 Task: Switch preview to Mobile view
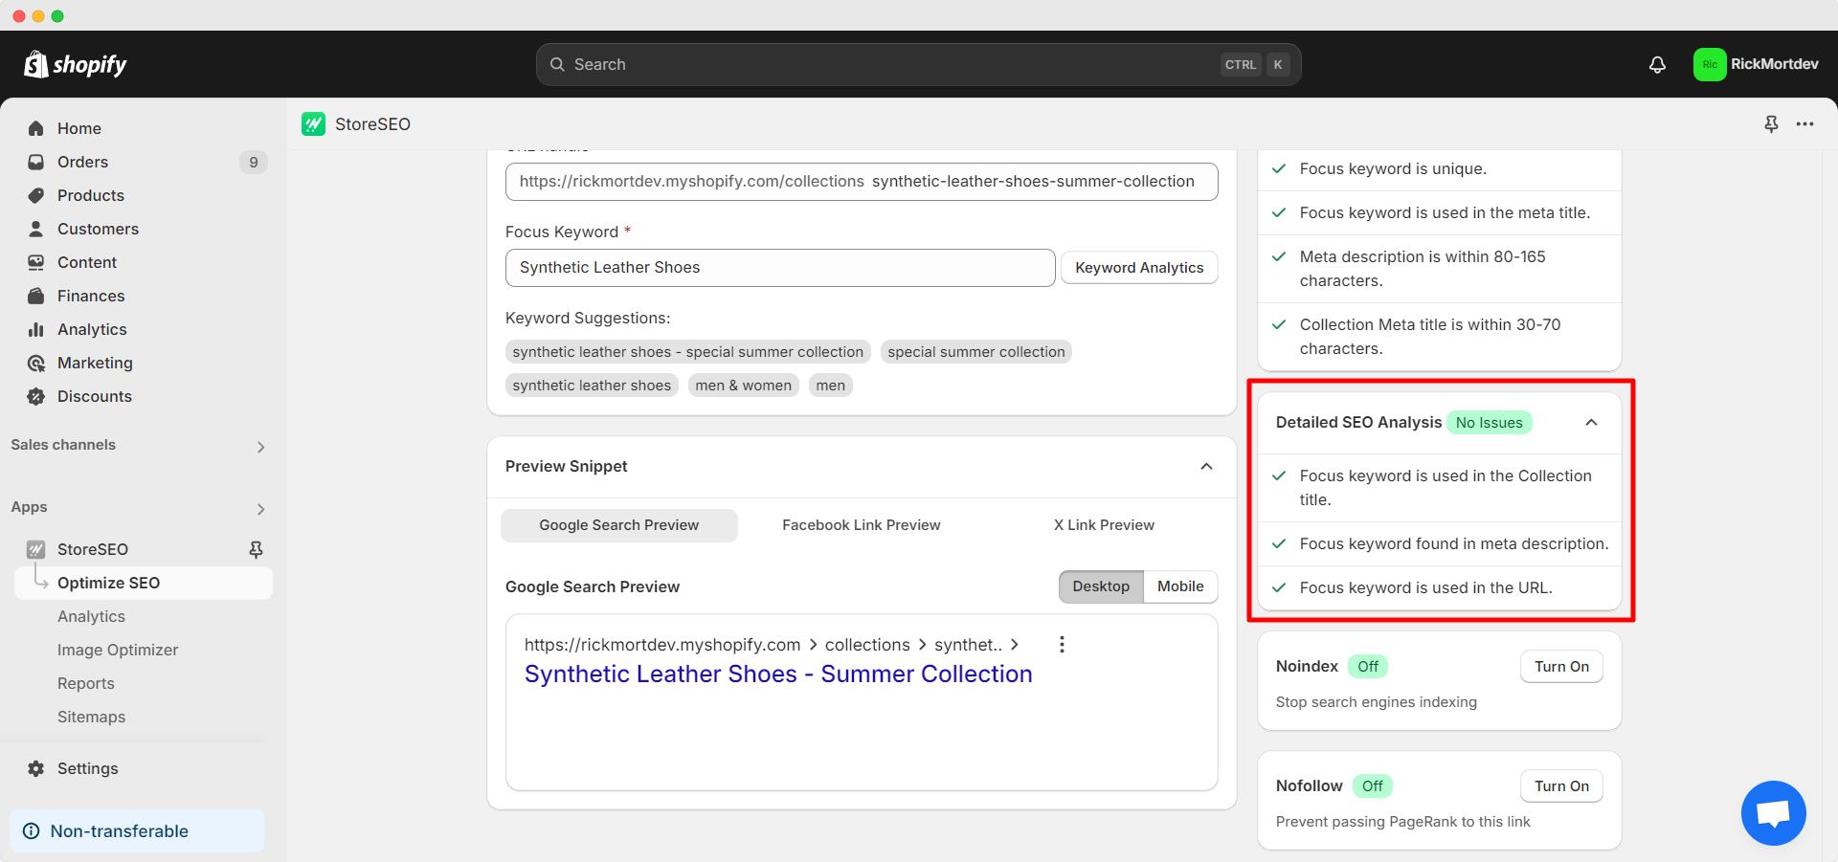1180,586
